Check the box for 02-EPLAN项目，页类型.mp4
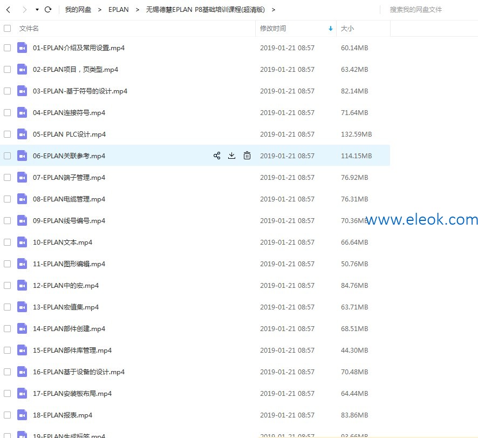The image size is (478, 438). tap(8, 70)
